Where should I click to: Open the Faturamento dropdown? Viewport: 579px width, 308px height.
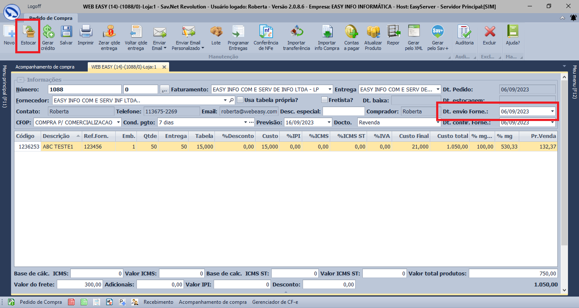(329, 89)
